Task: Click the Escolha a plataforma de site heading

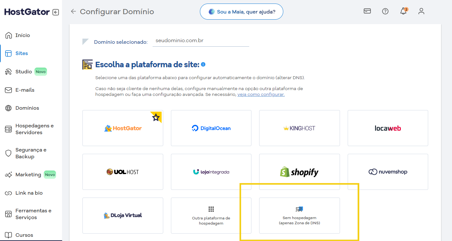Action: [147, 65]
